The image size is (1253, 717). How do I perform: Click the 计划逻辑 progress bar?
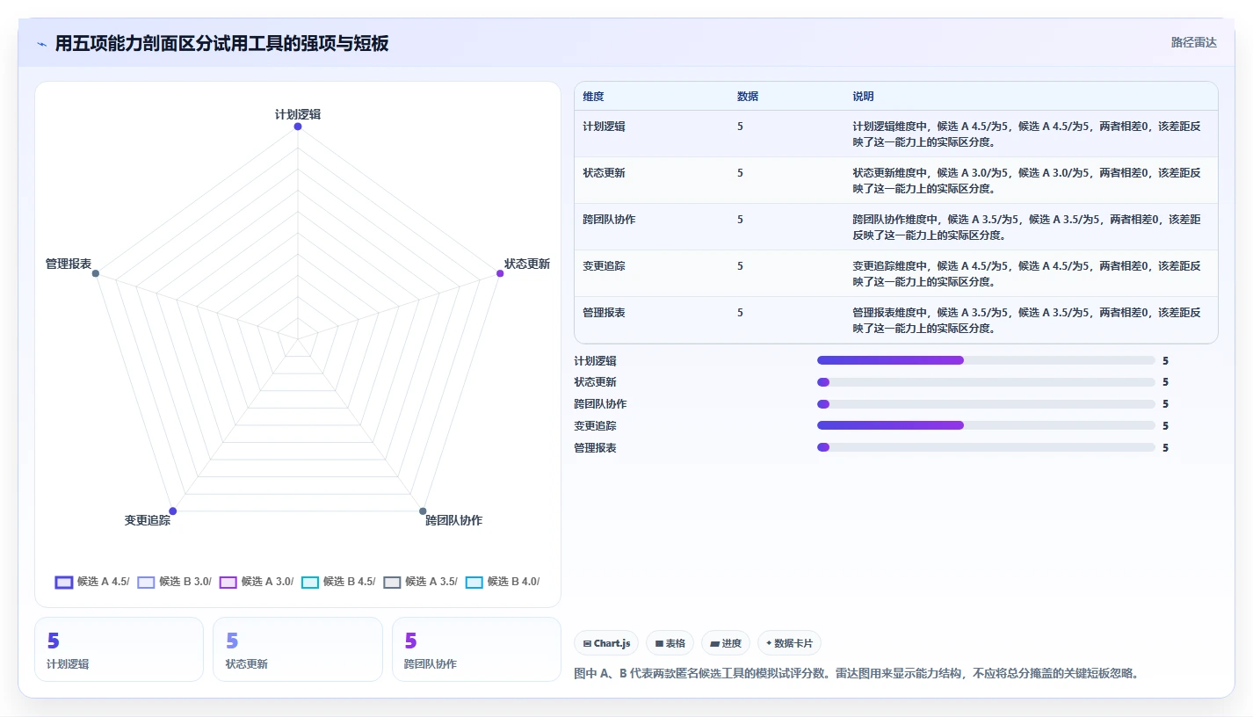(x=986, y=360)
